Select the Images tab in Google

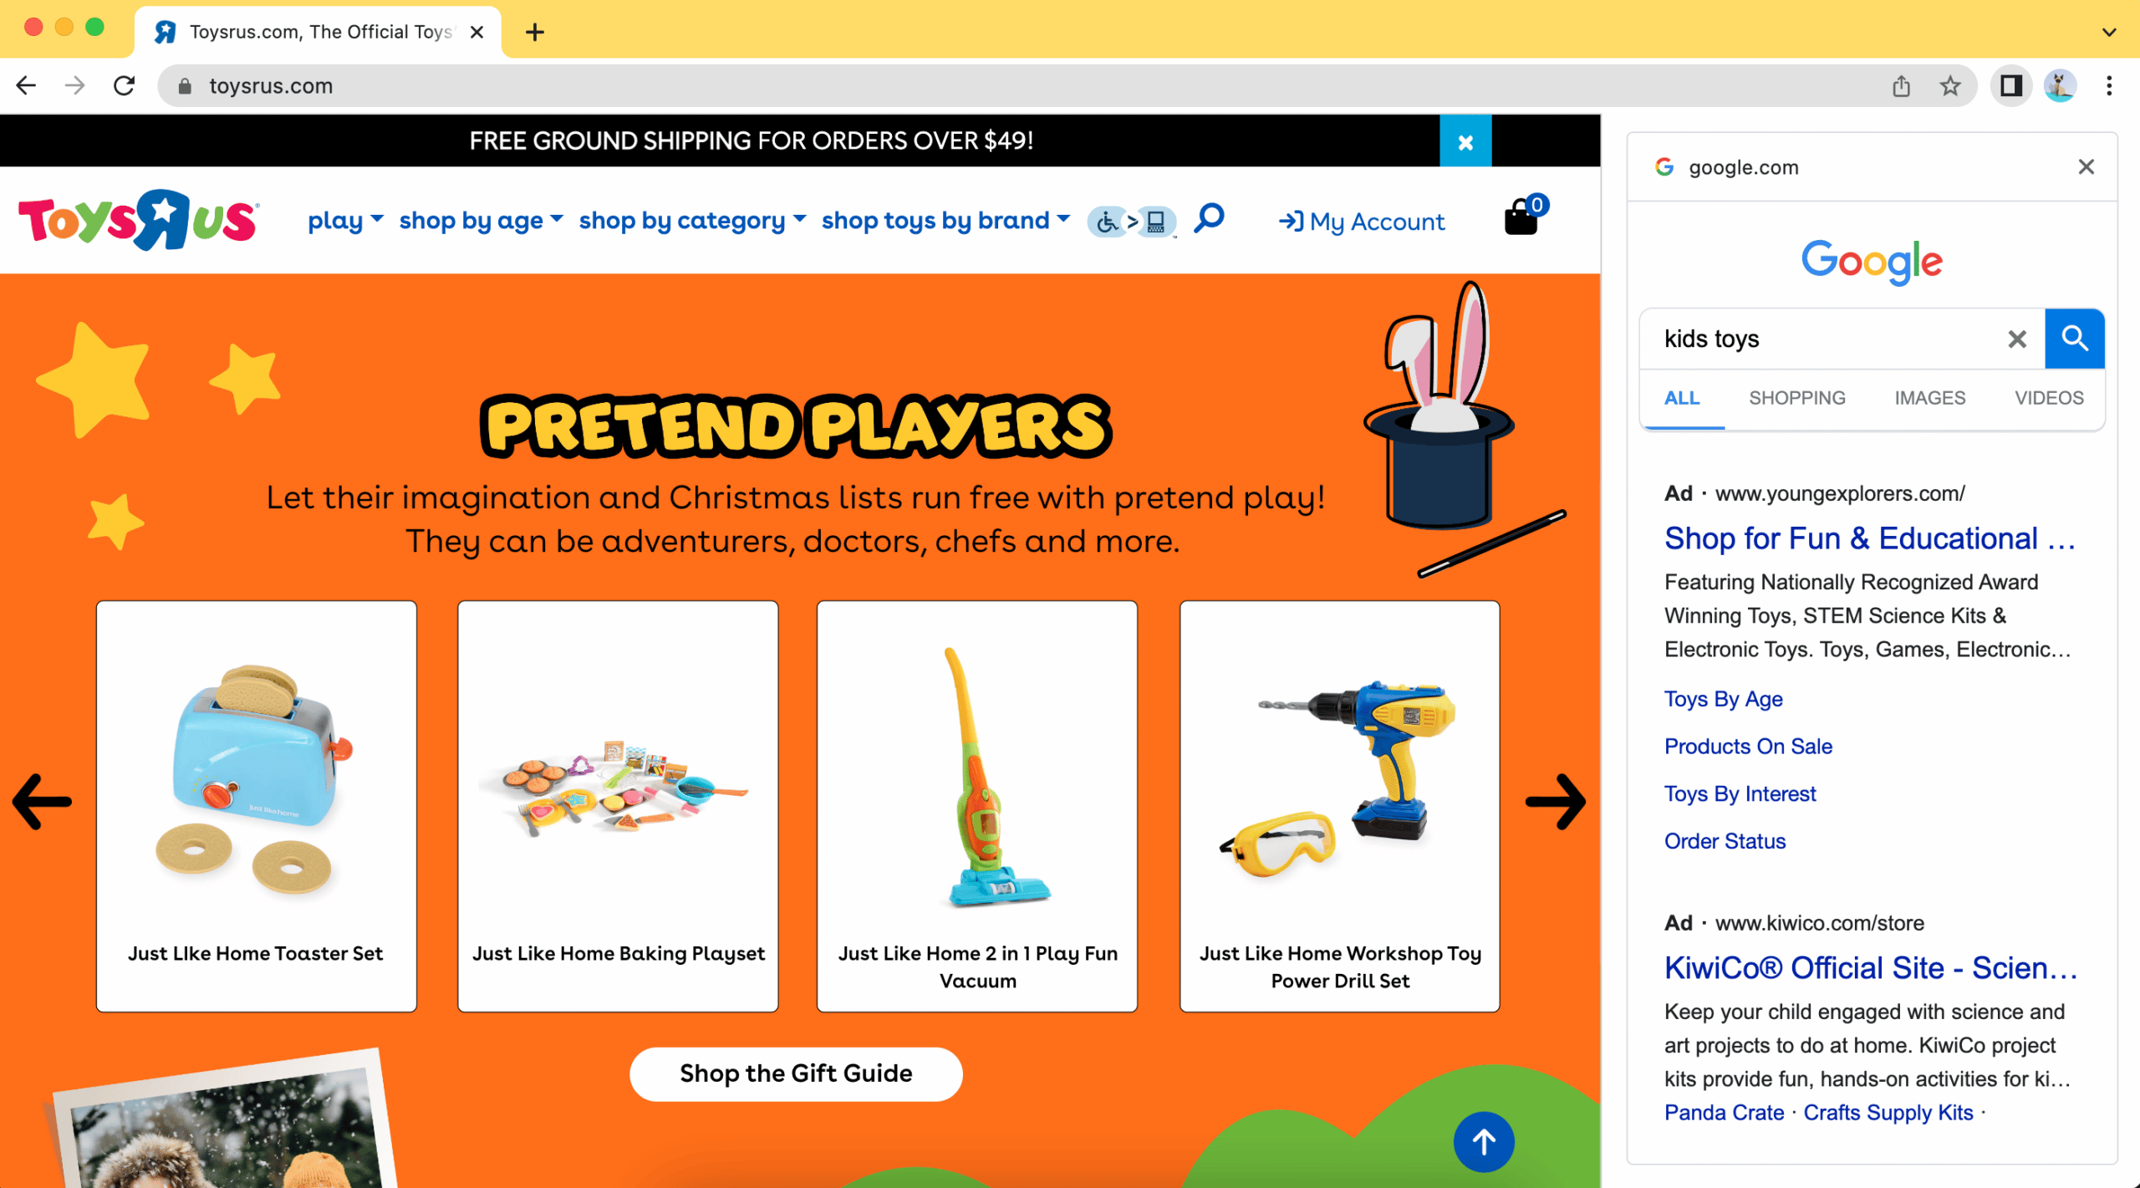pos(1931,398)
